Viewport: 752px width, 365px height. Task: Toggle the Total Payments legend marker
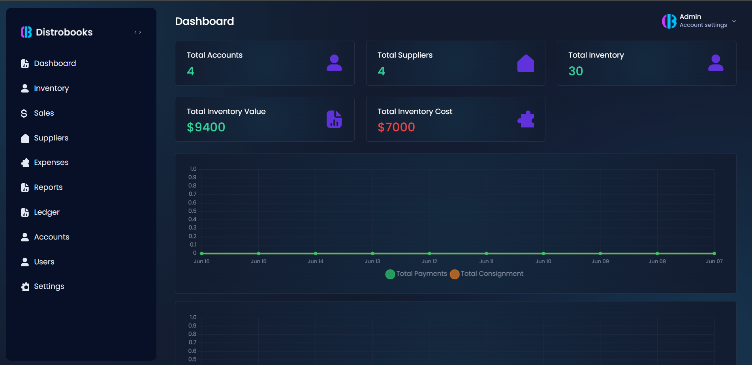pyautogui.click(x=390, y=274)
